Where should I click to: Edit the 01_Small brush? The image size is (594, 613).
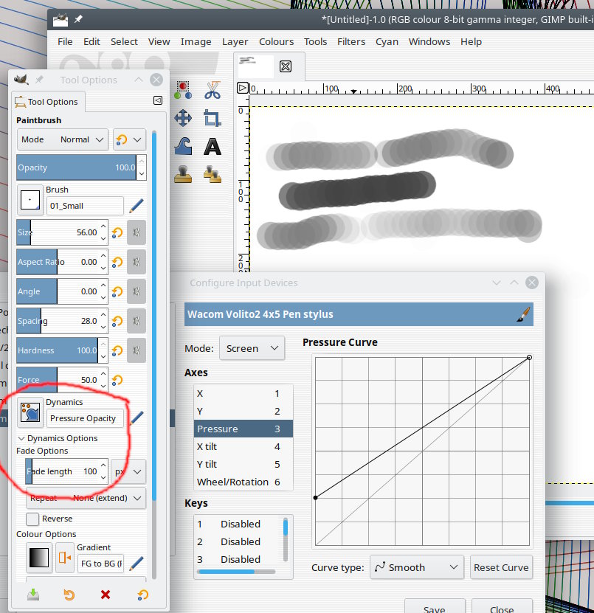(x=136, y=206)
